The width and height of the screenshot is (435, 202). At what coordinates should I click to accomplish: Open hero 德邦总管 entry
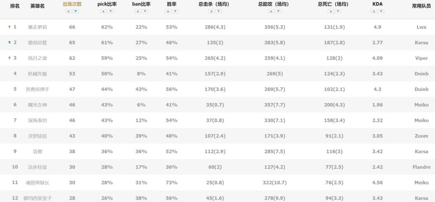(37, 43)
